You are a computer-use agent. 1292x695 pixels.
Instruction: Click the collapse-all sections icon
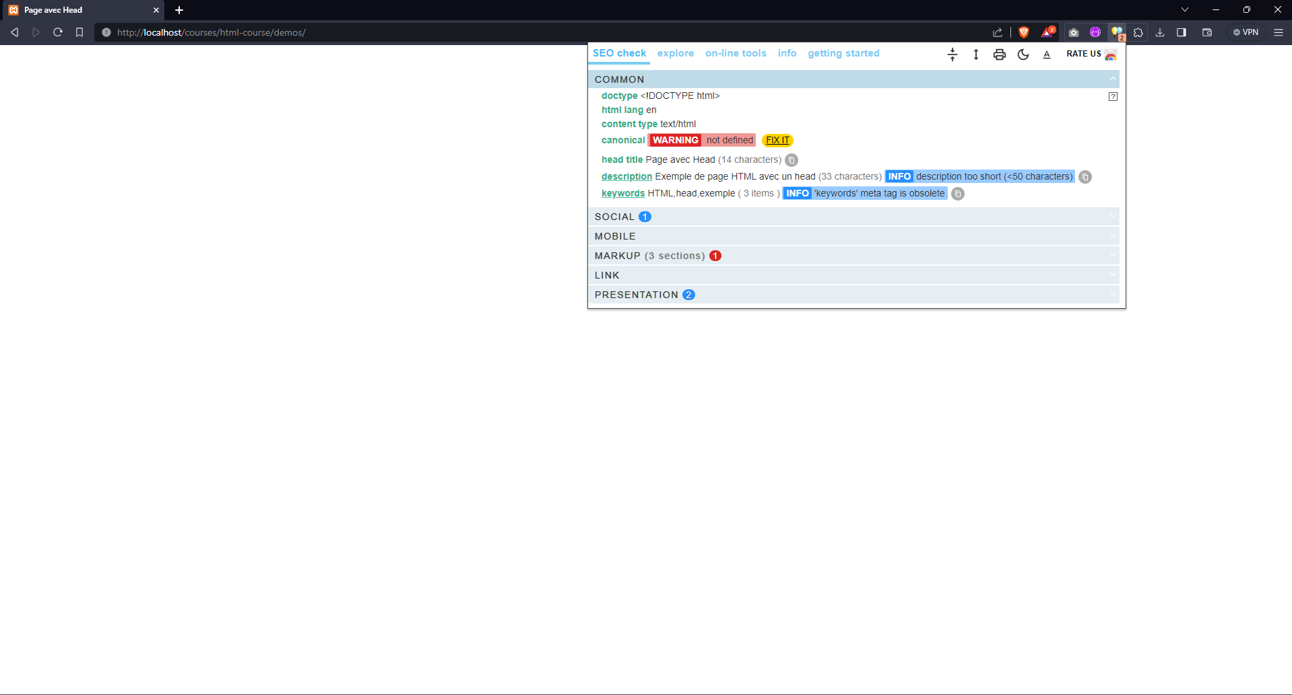click(952, 54)
